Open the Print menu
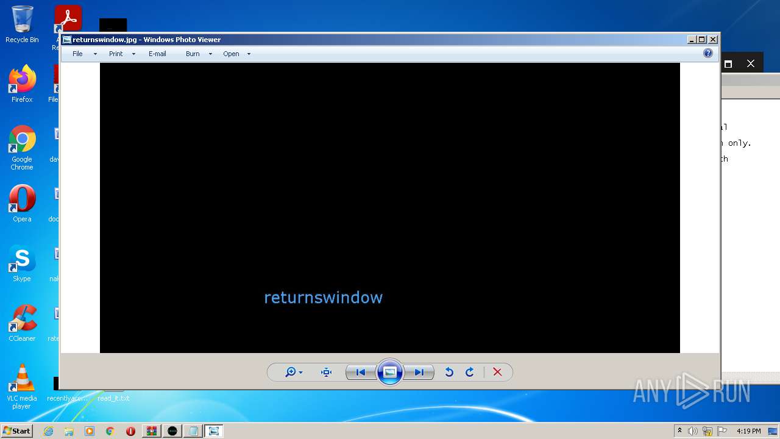This screenshot has height=439, width=780. 116,54
